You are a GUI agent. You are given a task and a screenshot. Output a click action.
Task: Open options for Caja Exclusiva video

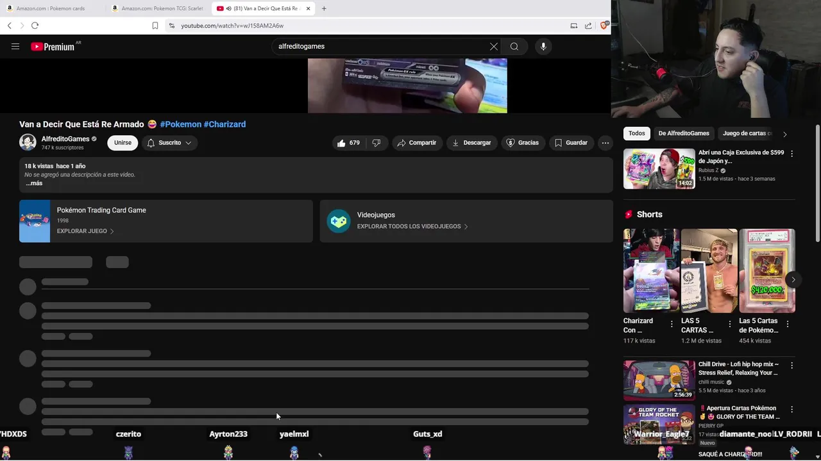pyautogui.click(x=791, y=154)
